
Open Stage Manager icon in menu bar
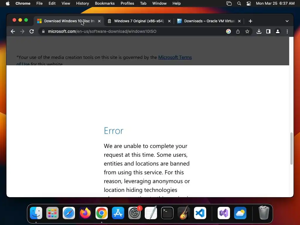pyautogui.click(x=229, y=4)
